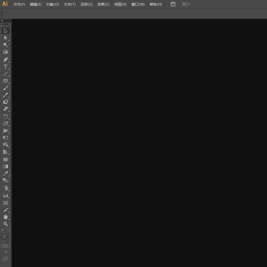Pick the Pencil tool
Image resolution: width=267 pixels, height=267 pixels.
coord(6,95)
